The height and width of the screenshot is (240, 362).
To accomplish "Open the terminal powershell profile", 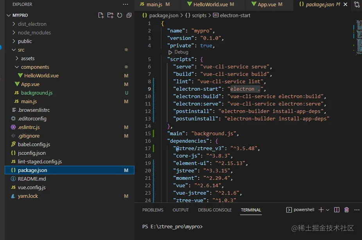I will click(300, 210).
